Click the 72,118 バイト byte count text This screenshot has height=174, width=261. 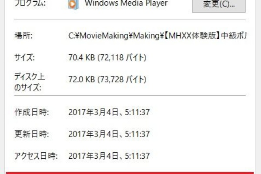123,57
